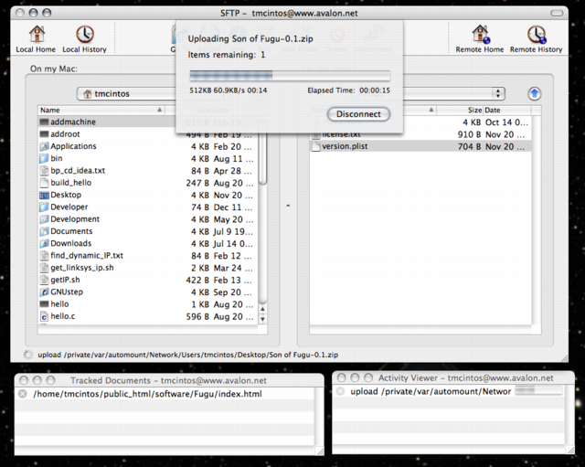This screenshot has width=585, height=467.
Task: Select version.plist on the server
Action: [420, 146]
